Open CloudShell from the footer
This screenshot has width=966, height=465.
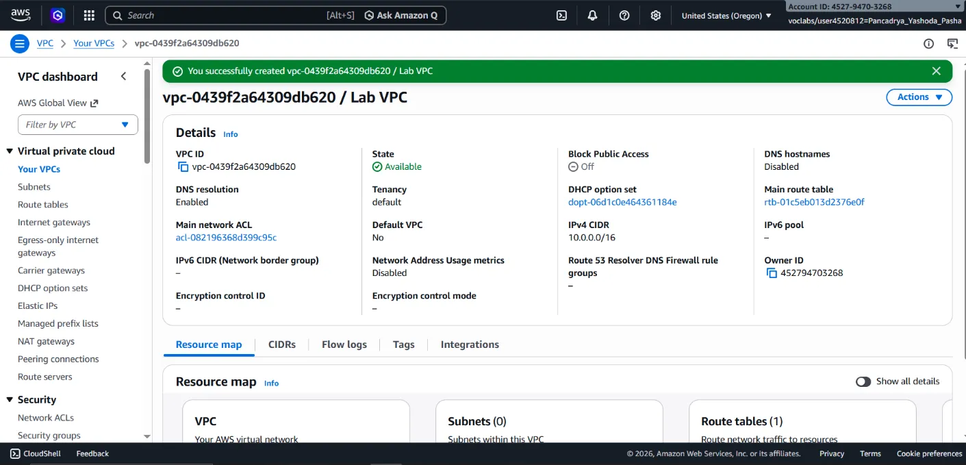tap(36, 453)
